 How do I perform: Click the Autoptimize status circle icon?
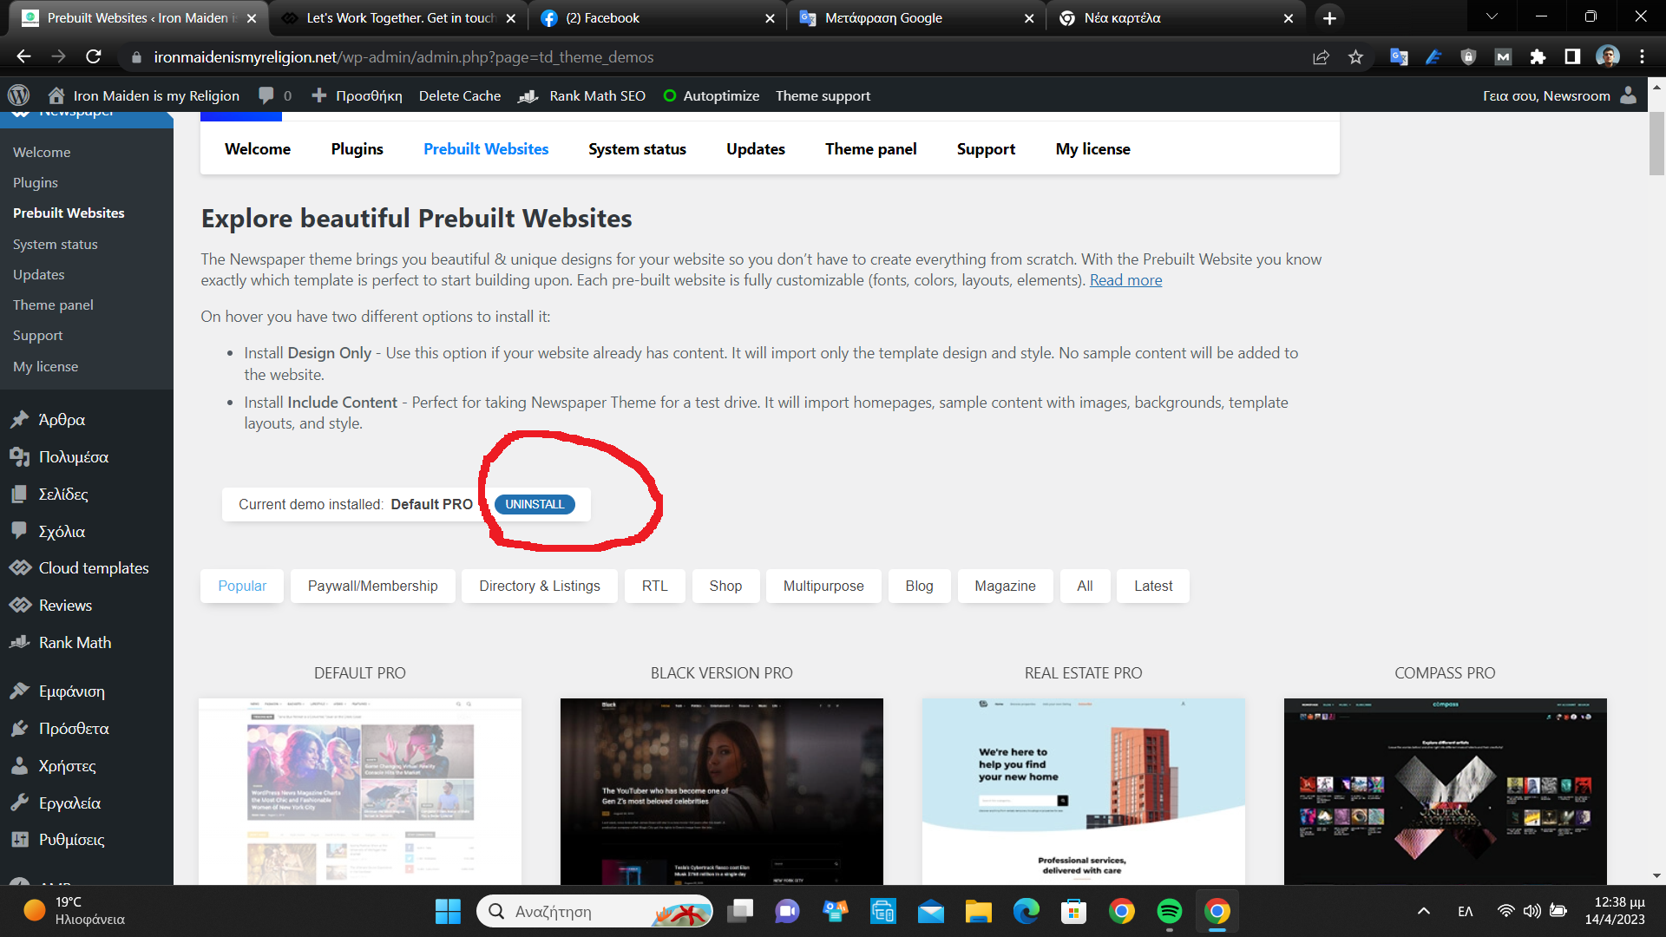coord(670,96)
